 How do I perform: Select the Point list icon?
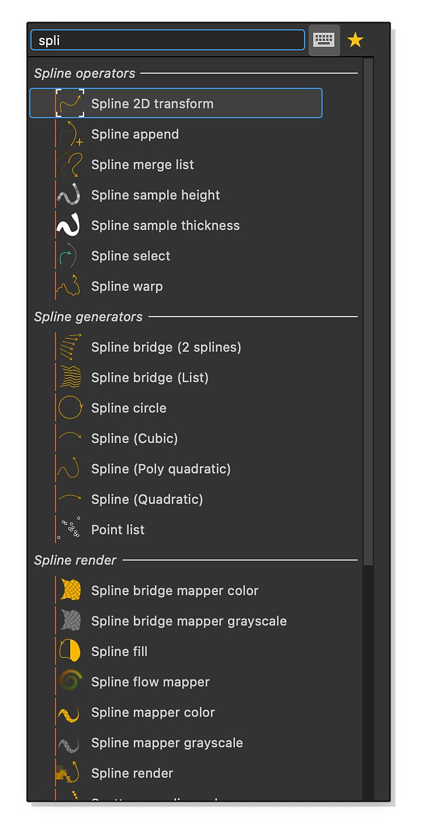pyautogui.click(x=70, y=529)
